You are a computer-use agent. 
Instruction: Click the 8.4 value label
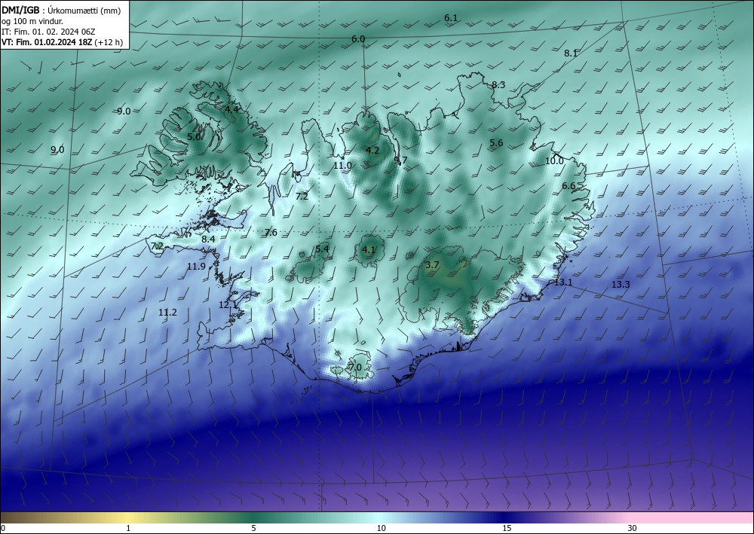(208, 239)
